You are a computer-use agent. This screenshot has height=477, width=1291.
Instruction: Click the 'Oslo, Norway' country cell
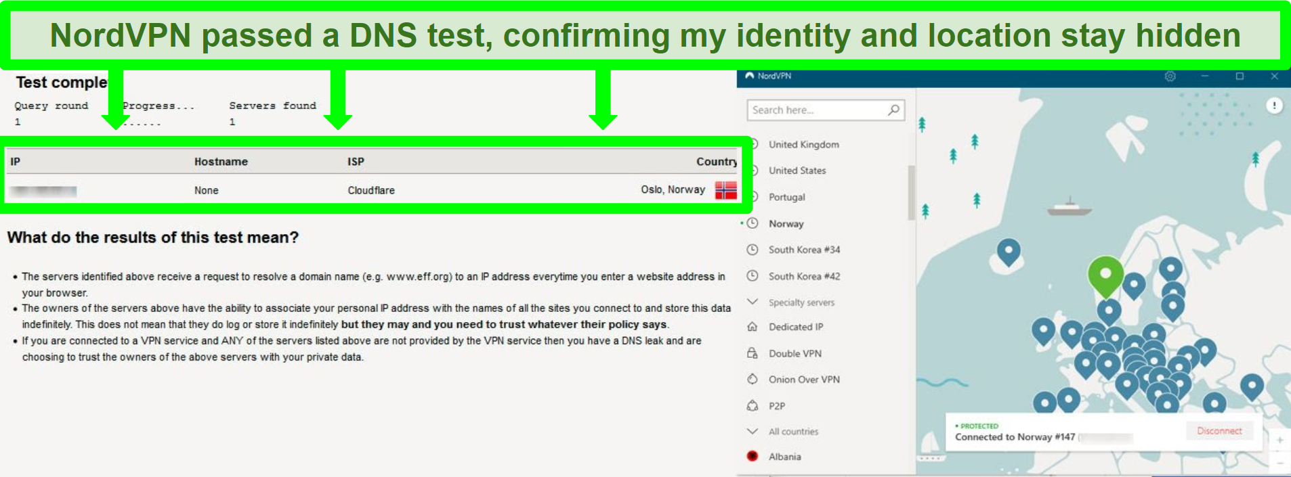click(x=673, y=189)
